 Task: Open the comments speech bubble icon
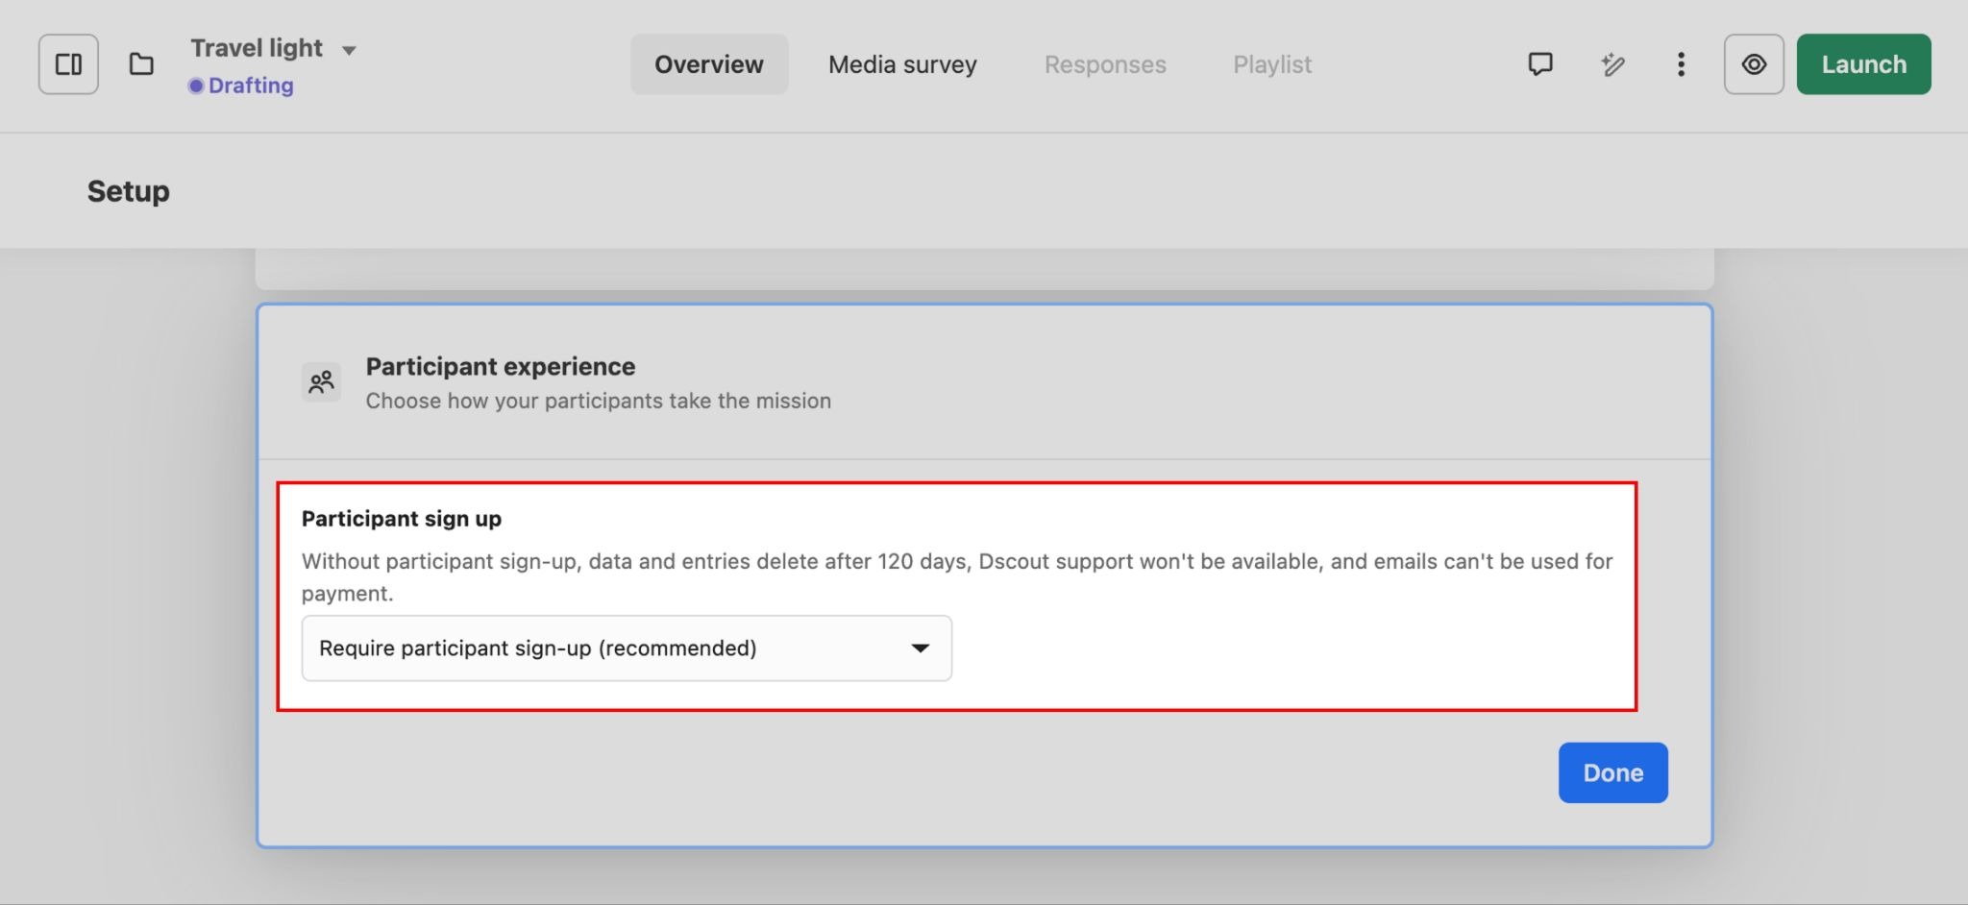coord(1540,64)
